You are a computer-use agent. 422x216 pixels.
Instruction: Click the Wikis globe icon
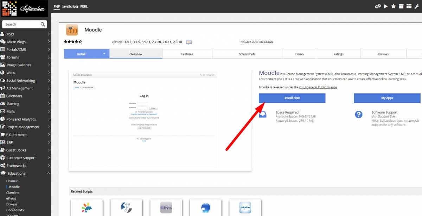point(3,73)
